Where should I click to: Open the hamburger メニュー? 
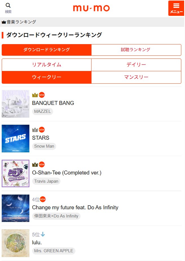click(x=176, y=8)
